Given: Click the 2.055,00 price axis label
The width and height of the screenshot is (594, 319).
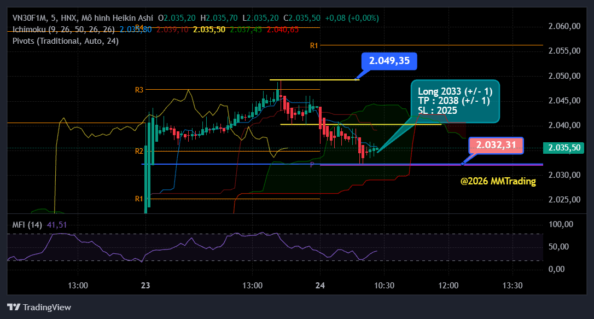Looking at the screenshot, I should coord(564,51).
